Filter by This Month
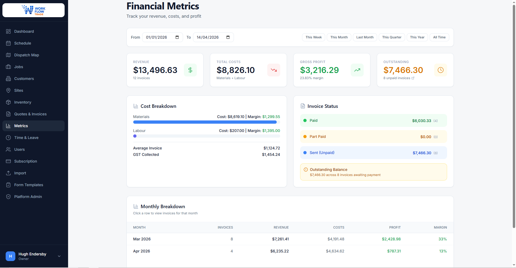The height and width of the screenshot is (268, 516). point(339,37)
